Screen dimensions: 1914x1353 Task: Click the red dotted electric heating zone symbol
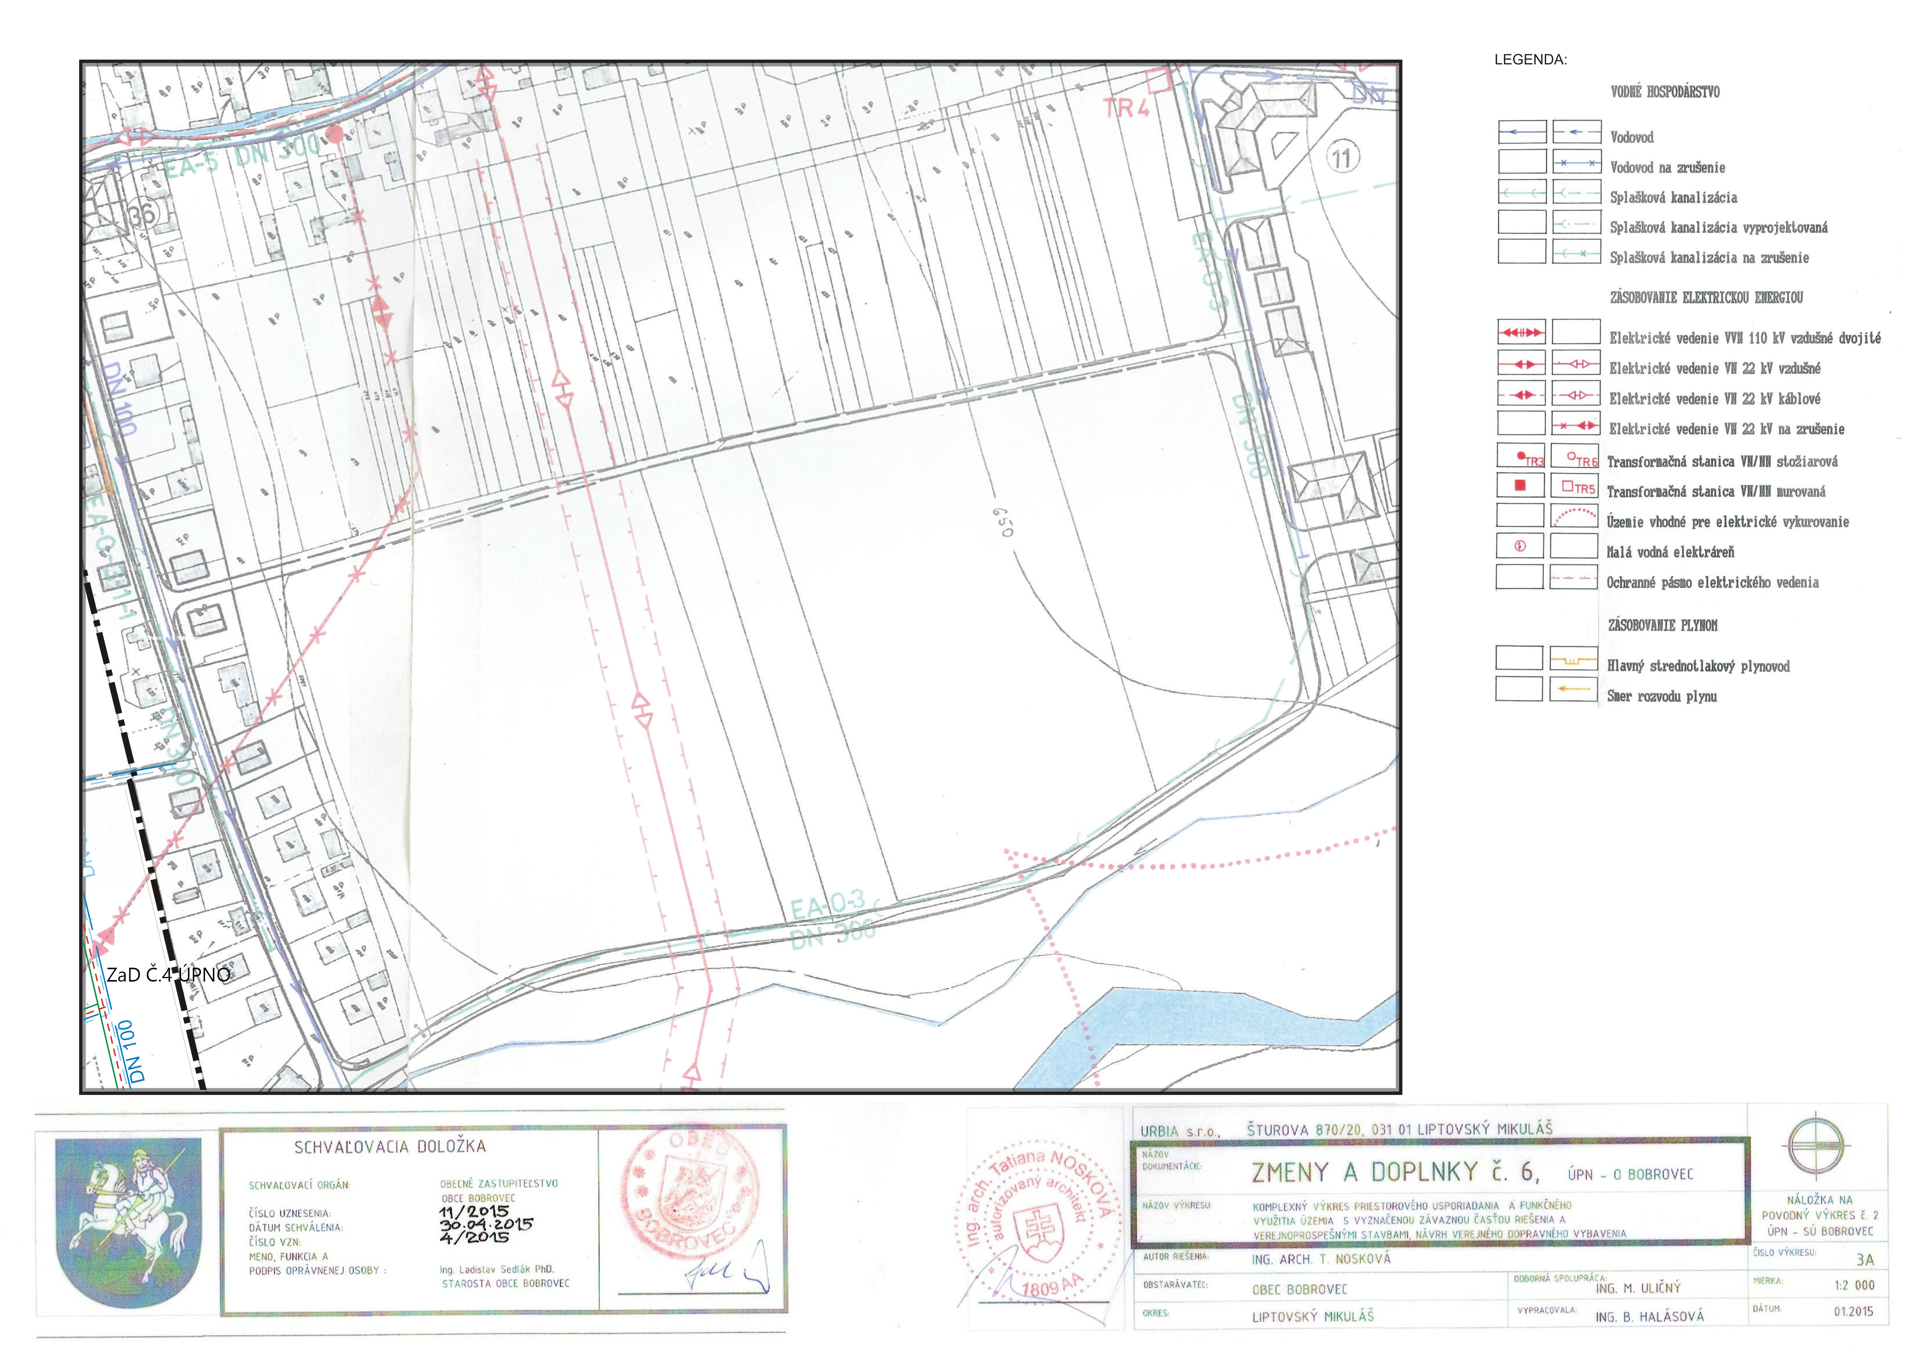tap(1575, 516)
